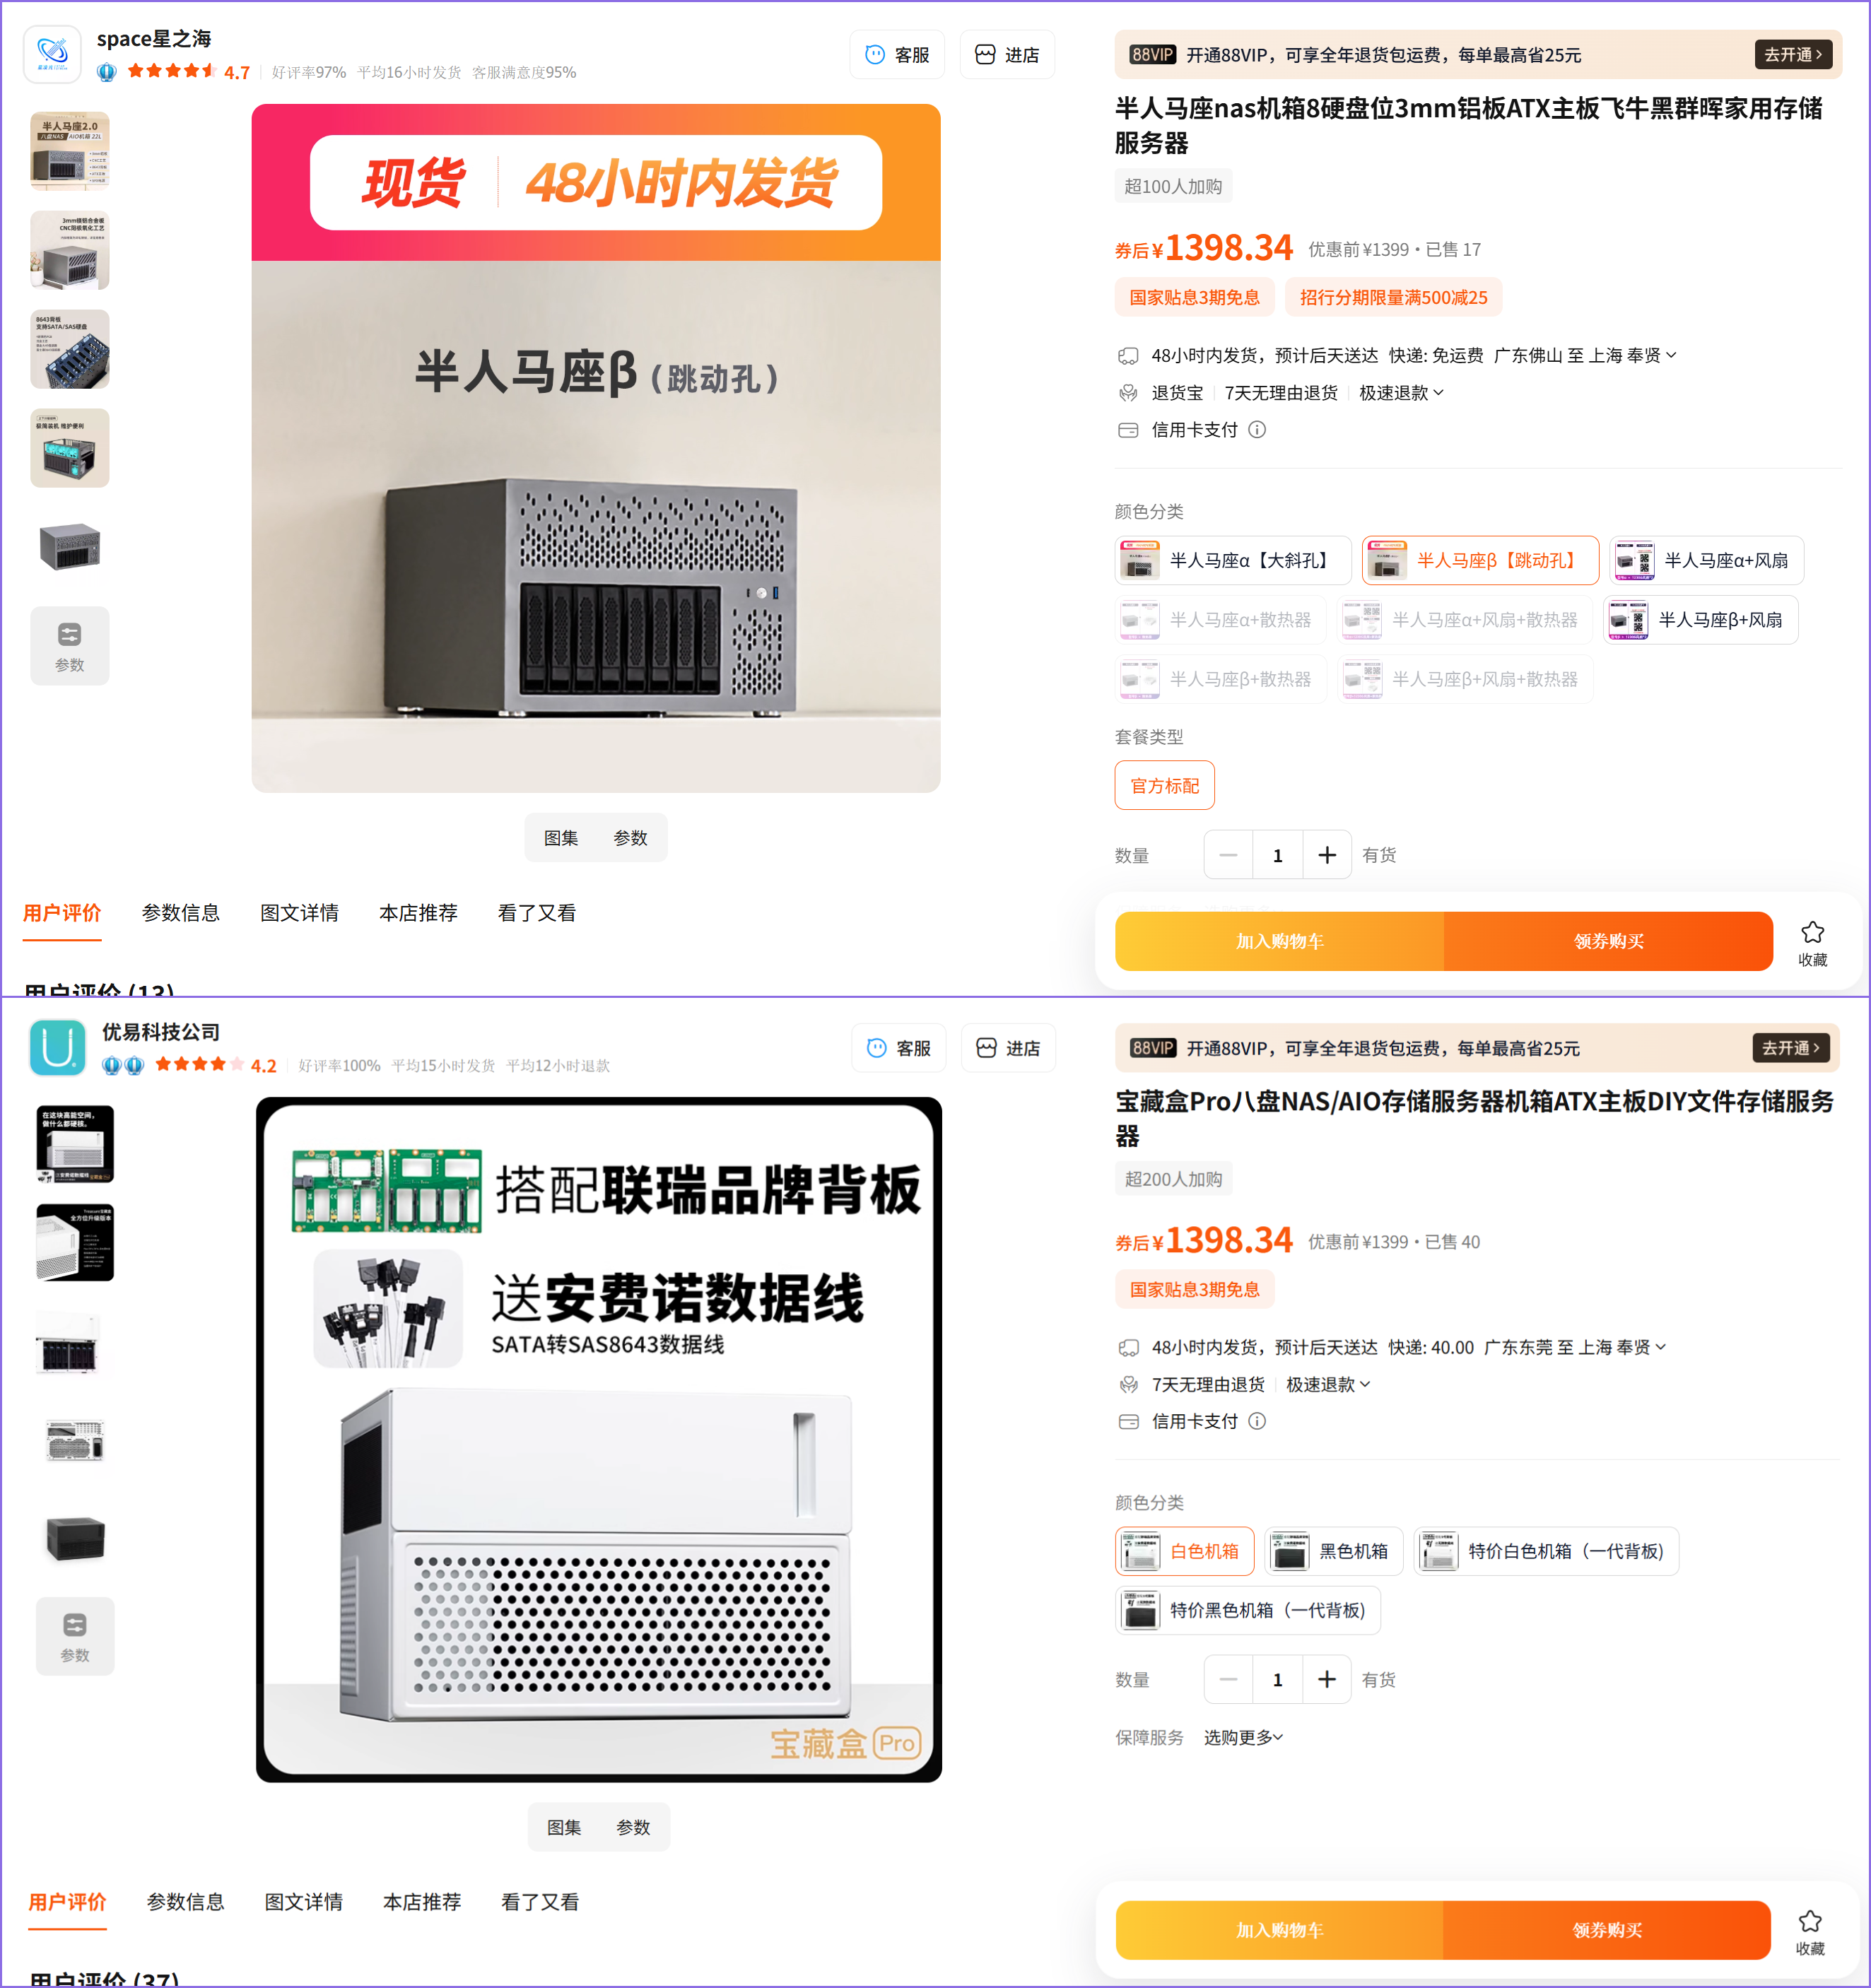Click the space星之海 shop logo
This screenshot has width=1871, height=1988.
coord(52,54)
